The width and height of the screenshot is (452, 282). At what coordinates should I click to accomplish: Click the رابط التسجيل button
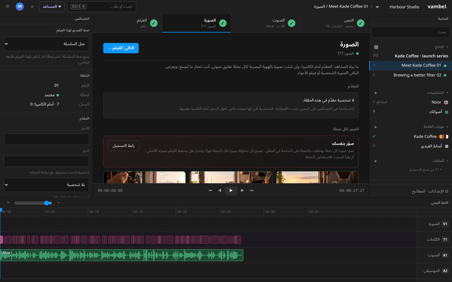[124, 146]
